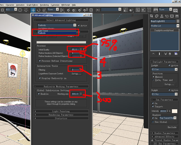The width and height of the screenshot is (181, 145).
Task: Open the Character menu
Action: pyautogui.click(x=10, y=5)
